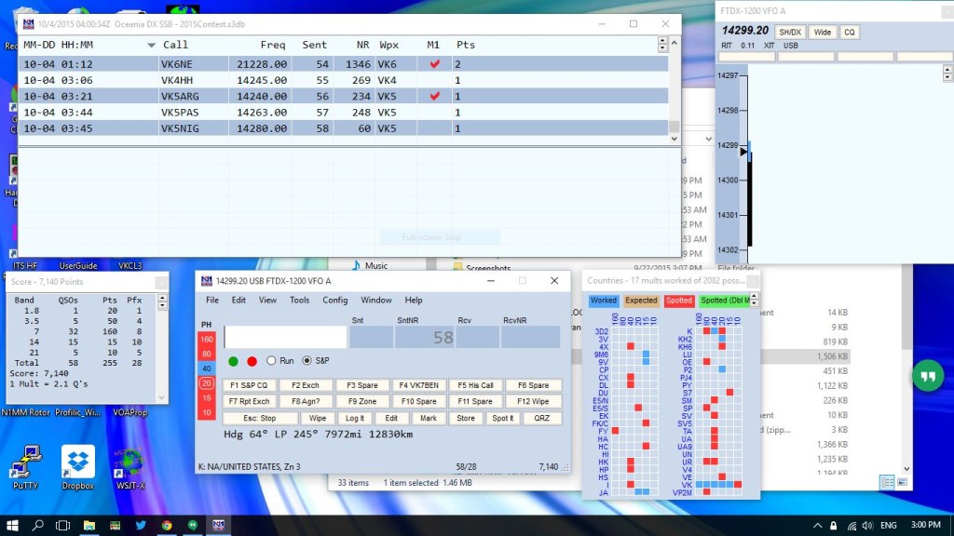954x536 pixels.
Task: Select the Run radio button
Action: click(271, 361)
